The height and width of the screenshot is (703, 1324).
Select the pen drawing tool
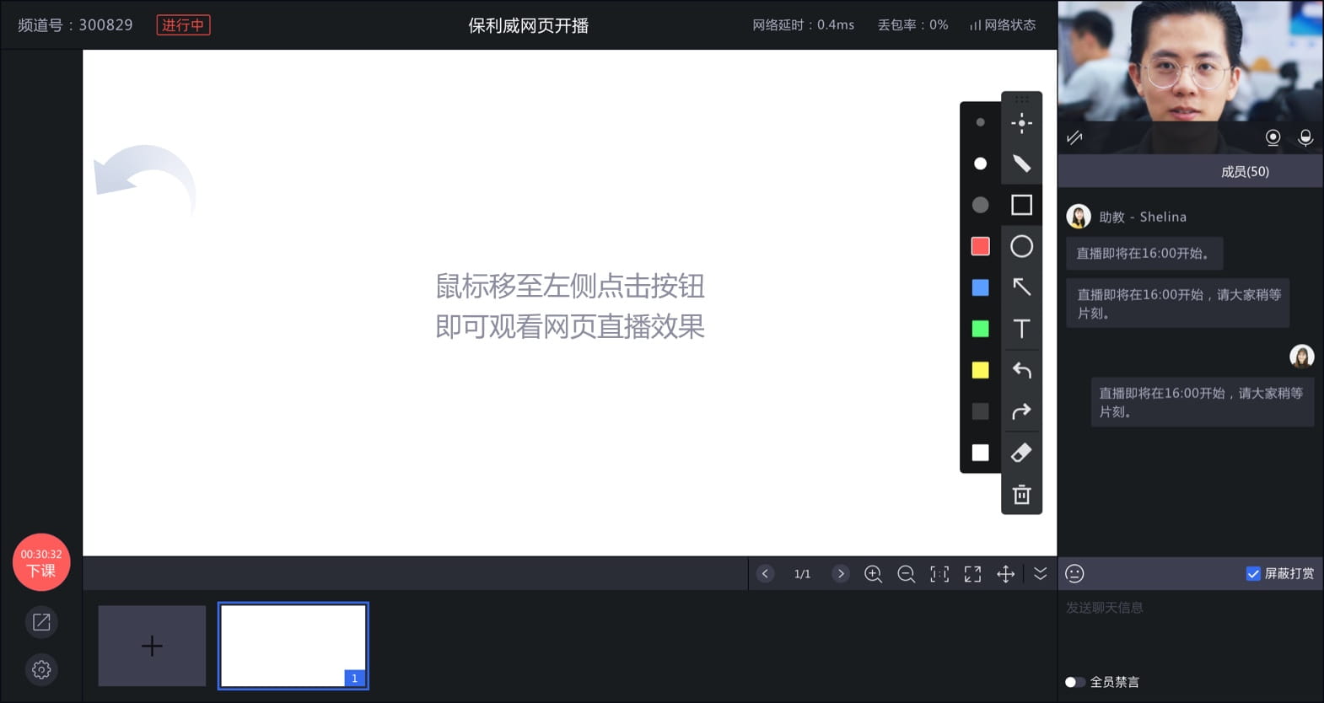[x=1021, y=164]
